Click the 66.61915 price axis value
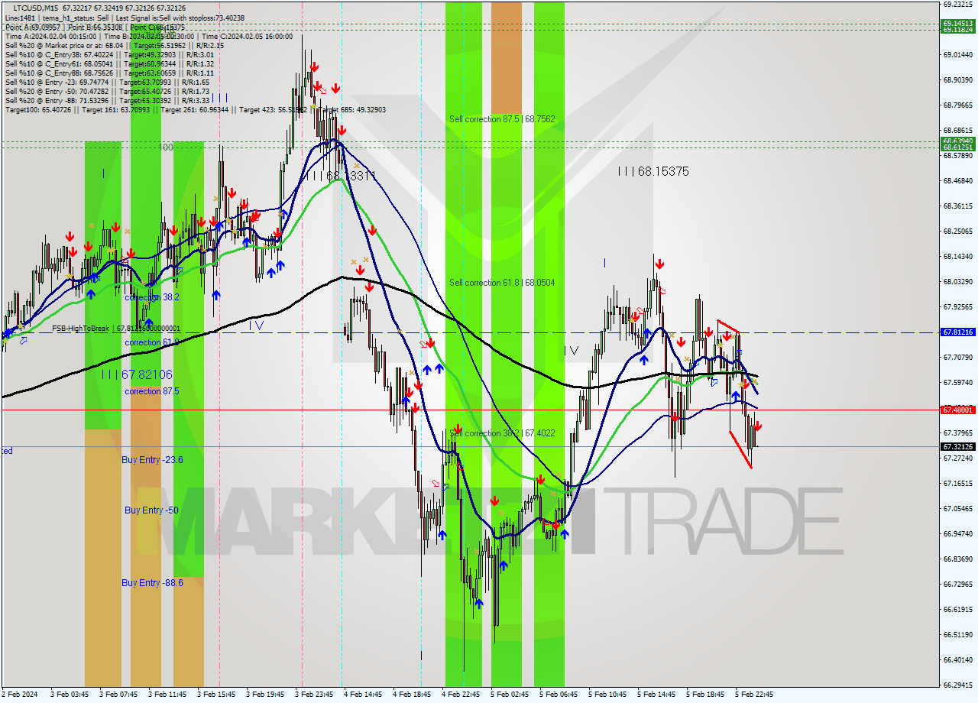 click(958, 610)
